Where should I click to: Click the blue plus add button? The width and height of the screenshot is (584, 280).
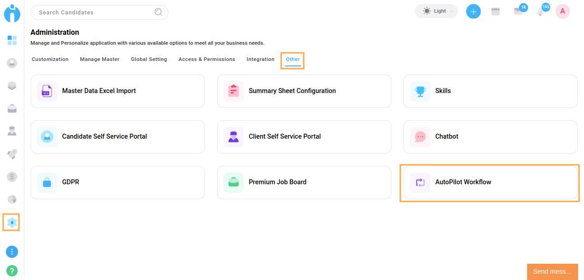[473, 12]
